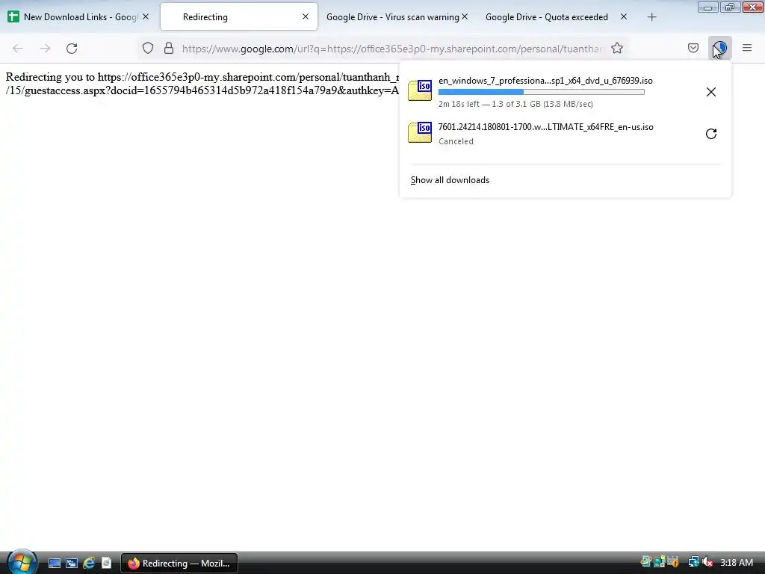
Task: Click the 3:18 AM system clock
Action: [737, 563]
